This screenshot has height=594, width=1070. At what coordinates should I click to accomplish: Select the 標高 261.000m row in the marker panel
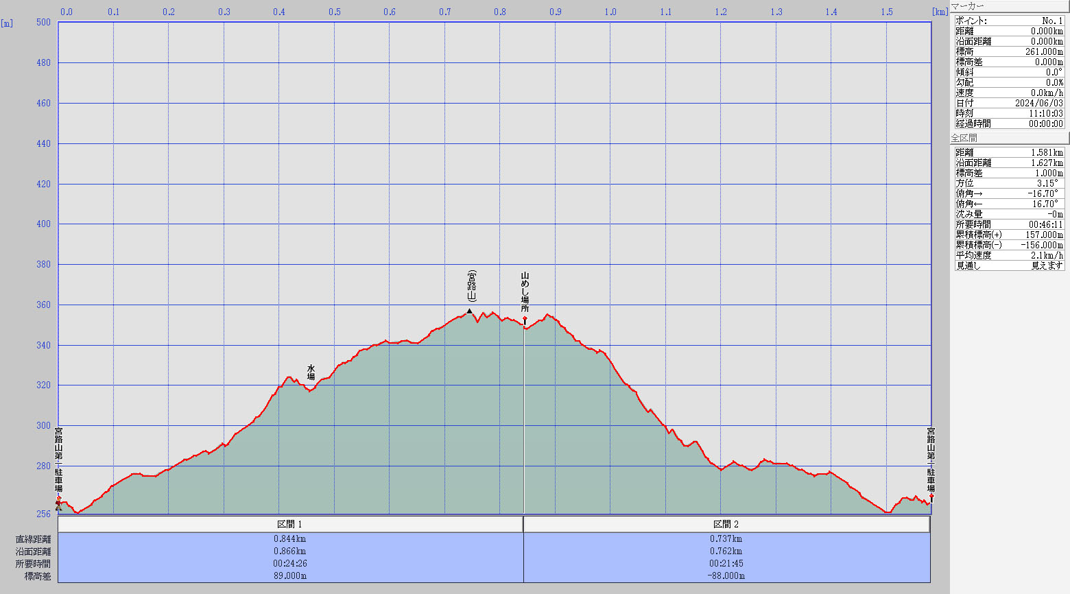tap(1009, 51)
